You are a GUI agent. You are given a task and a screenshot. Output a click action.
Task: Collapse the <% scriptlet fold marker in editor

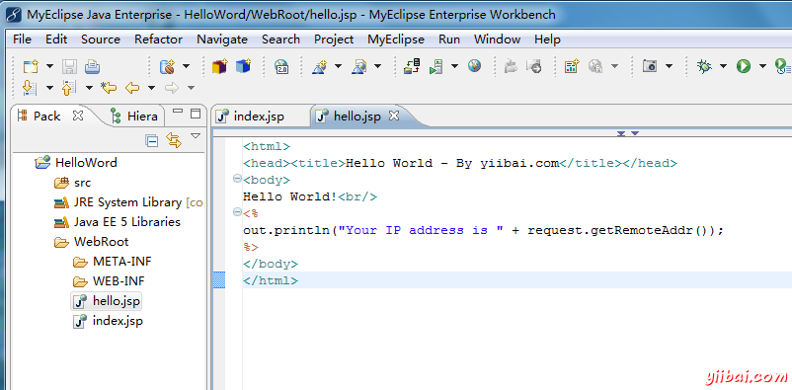(236, 212)
